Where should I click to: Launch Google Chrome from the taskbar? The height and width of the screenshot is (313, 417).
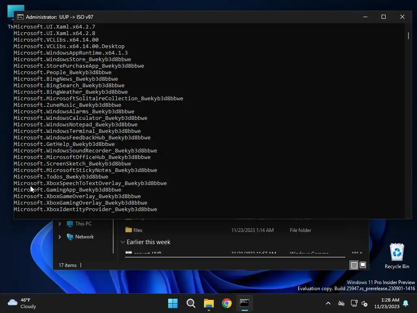[227, 303]
